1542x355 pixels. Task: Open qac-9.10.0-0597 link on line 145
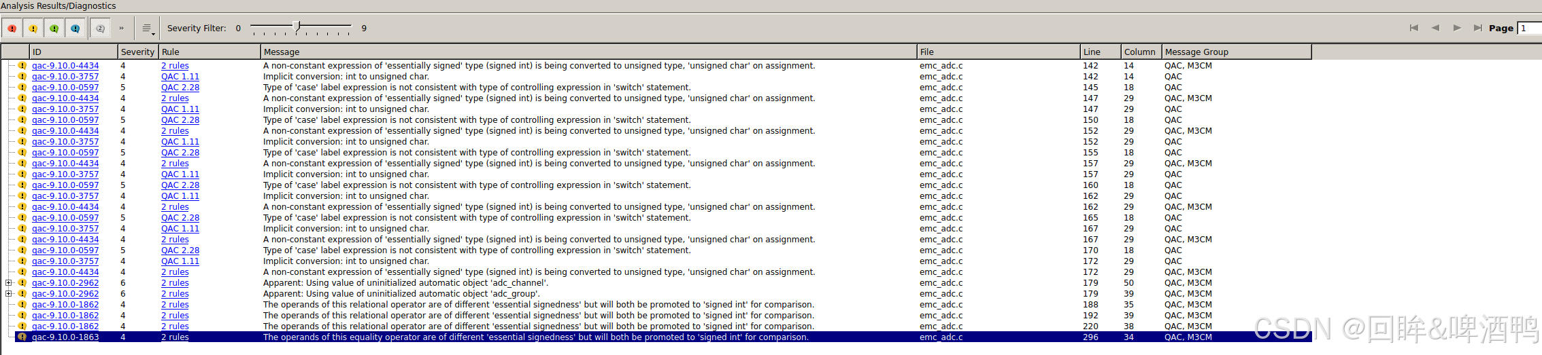click(65, 88)
